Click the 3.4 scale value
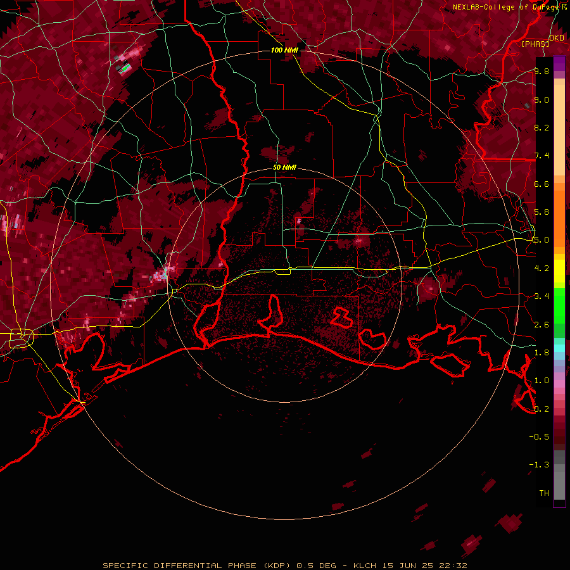570x570 pixels. click(541, 296)
